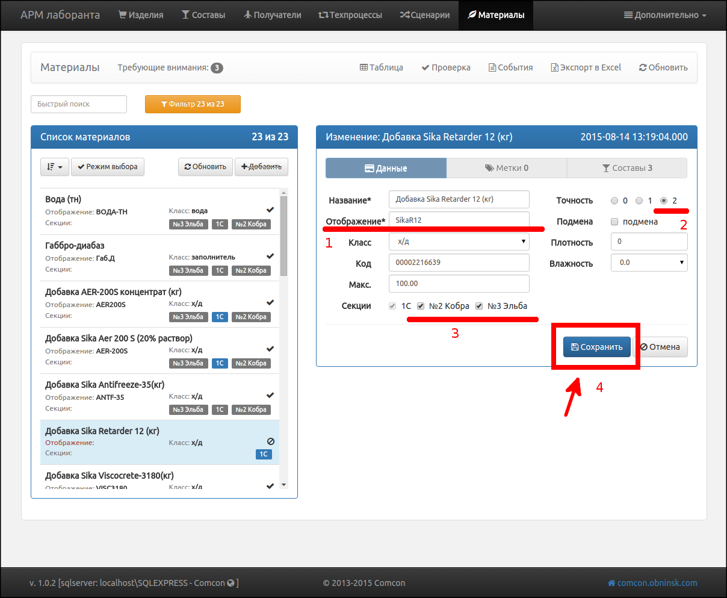Select Добавка Sika Viscocrete-3180(кг) row
Screen dimensions: 727x598
tap(159, 477)
